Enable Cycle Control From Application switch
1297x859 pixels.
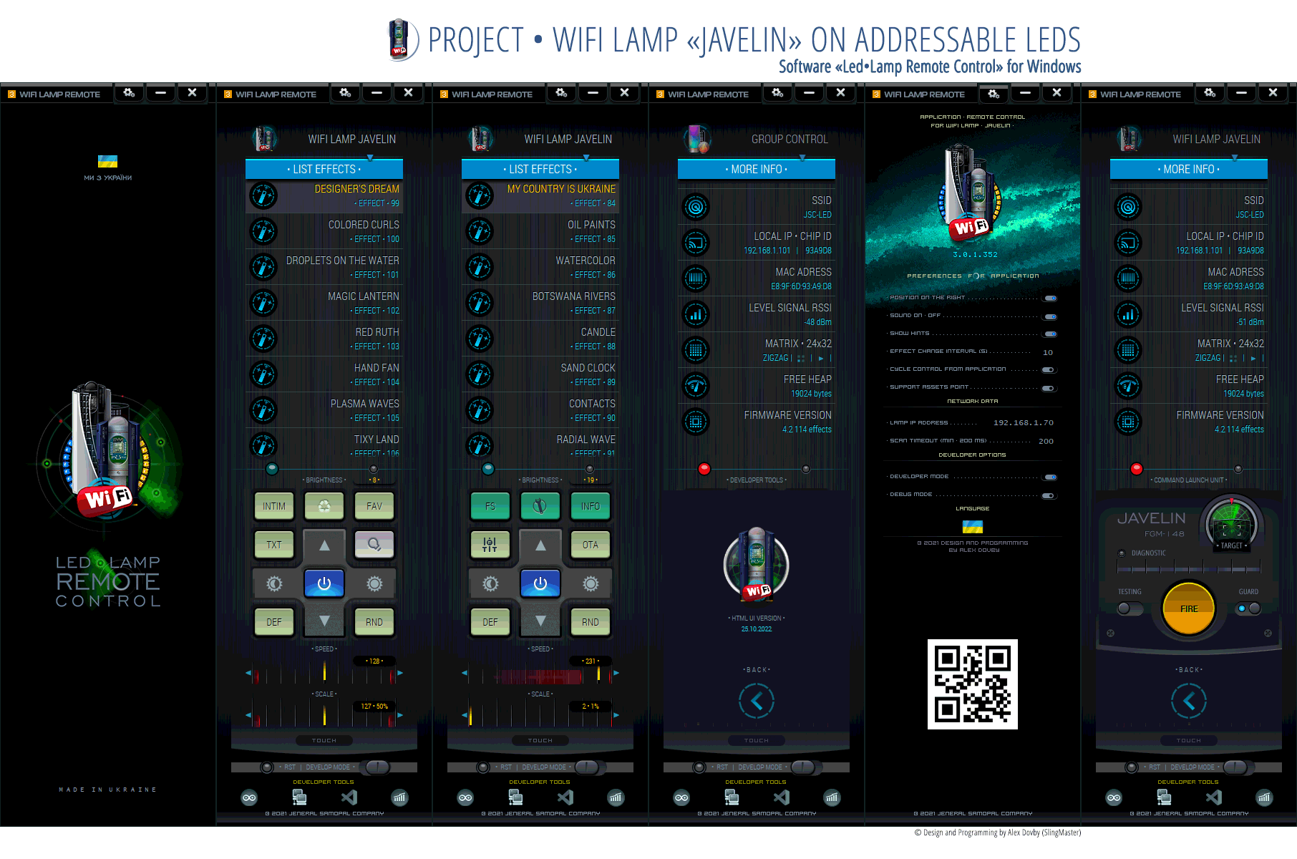pos(1048,370)
